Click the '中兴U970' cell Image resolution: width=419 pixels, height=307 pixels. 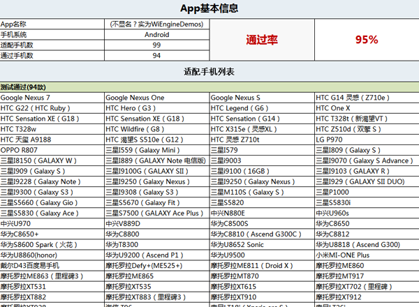click(x=52, y=224)
